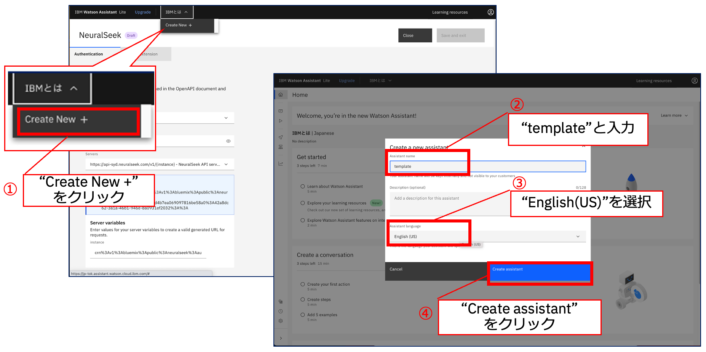Expand sidebar with bottom chevron arrow
The image size is (706, 352).
281,338
